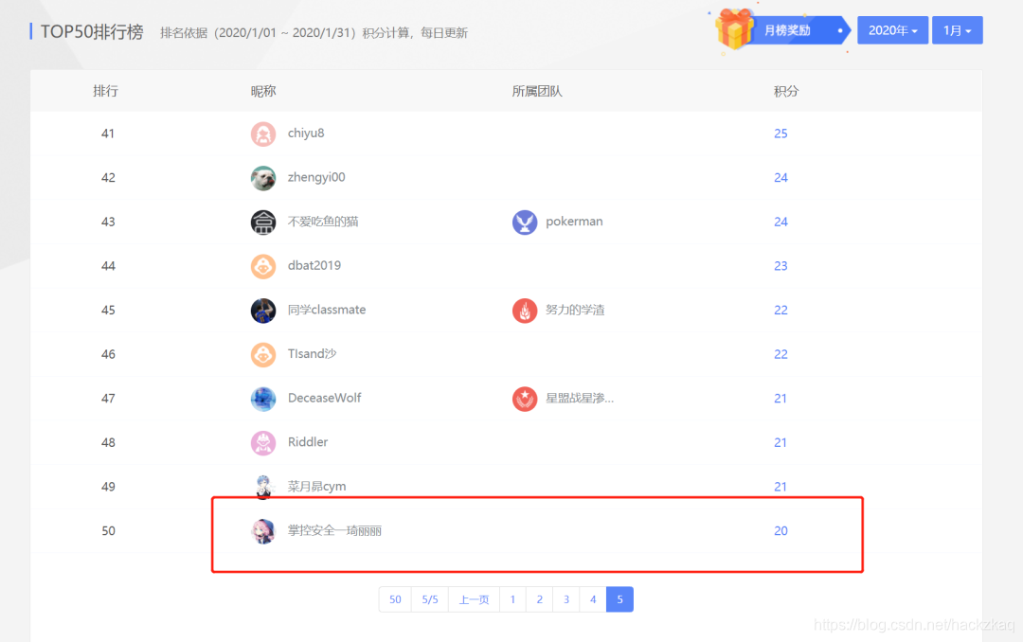Open nickname 菜月昴cym

317,486
